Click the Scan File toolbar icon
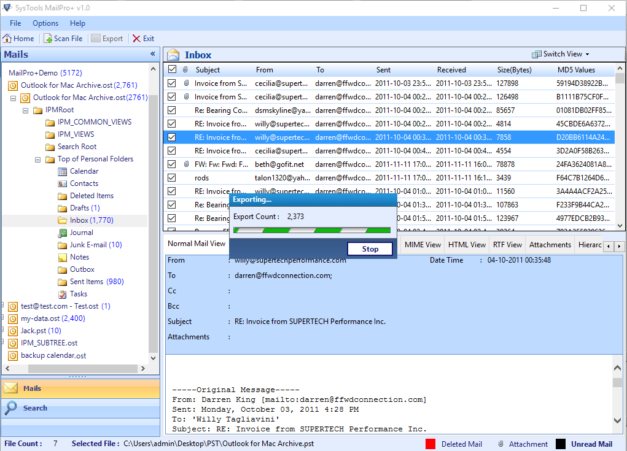The height and width of the screenshot is (451, 627). [48, 38]
